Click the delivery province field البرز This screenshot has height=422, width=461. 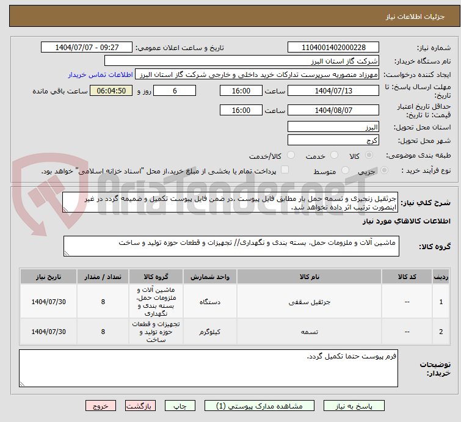333,127
